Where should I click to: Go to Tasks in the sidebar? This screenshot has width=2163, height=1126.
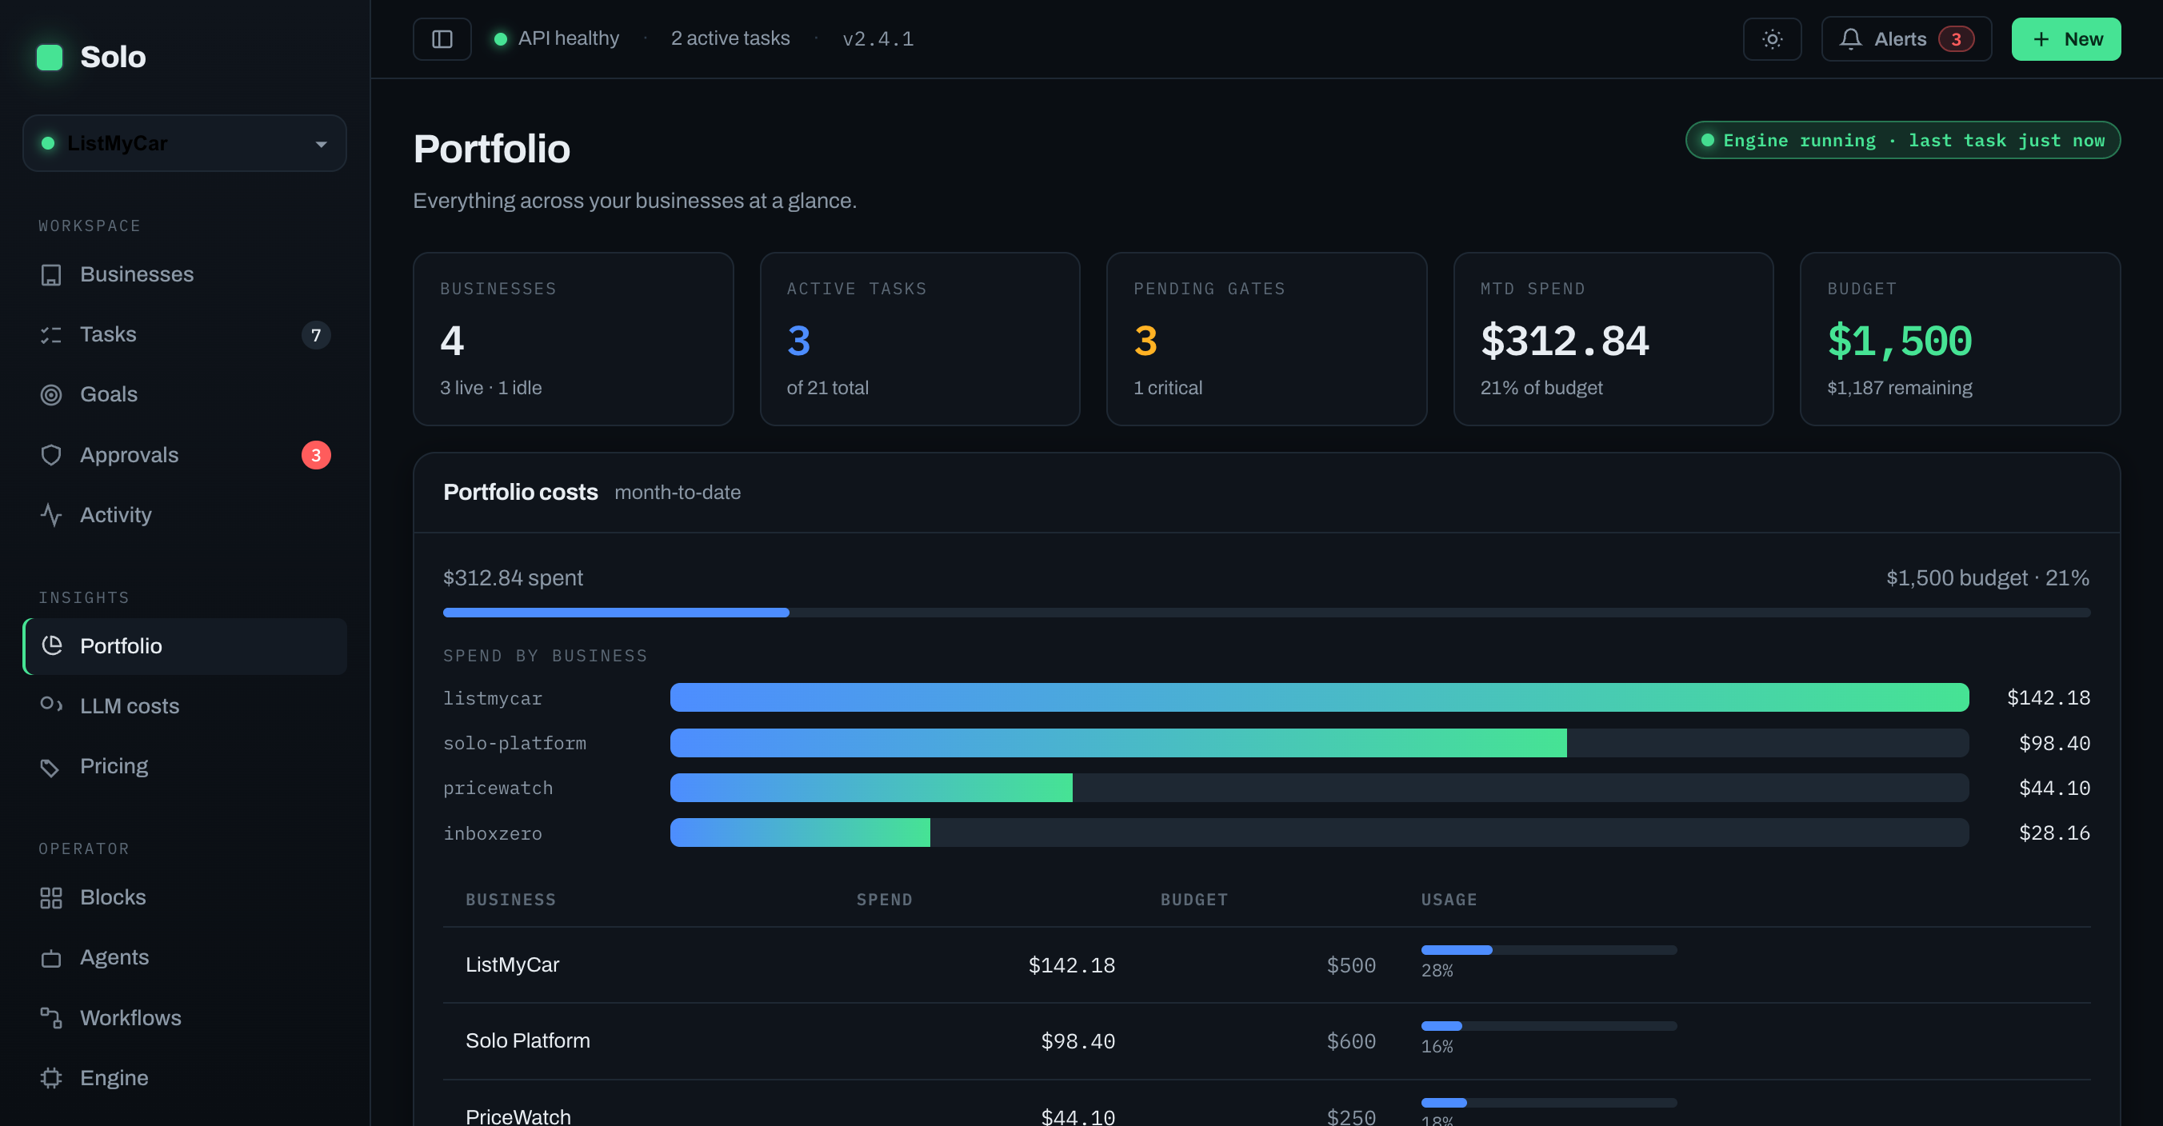(185, 335)
